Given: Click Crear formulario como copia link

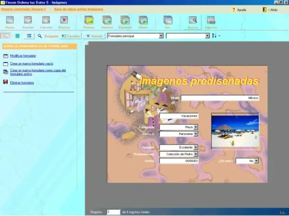Looking at the screenshot, I should (38, 72).
